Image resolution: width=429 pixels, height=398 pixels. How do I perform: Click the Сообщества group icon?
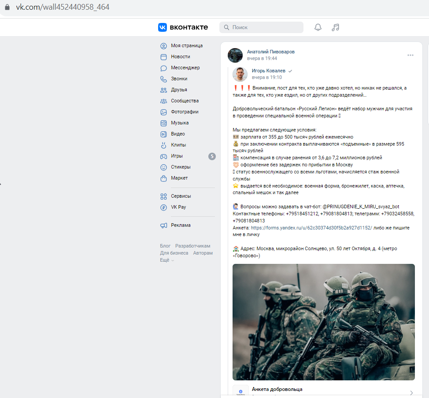[163, 101]
